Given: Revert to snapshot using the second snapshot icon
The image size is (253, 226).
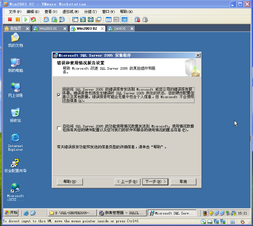Looking at the screenshot, I should [54, 20].
